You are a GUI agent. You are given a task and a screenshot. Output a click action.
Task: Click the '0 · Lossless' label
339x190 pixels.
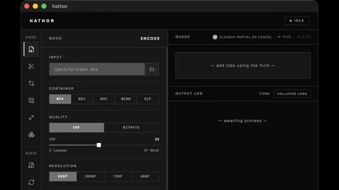[x=58, y=150]
